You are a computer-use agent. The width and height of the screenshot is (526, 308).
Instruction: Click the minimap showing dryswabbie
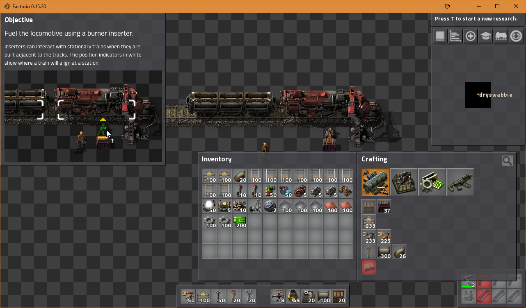[x=478, y=95]
